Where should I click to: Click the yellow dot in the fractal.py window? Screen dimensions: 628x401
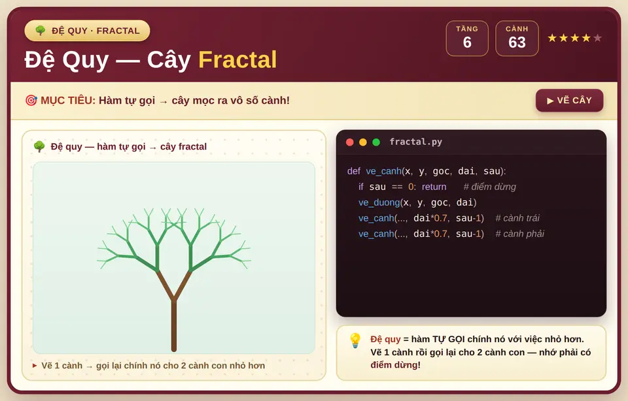[x=363, y=142]
